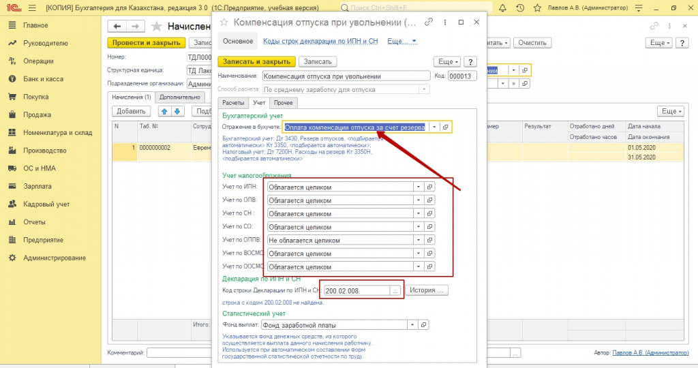Open Отражение в бухучете item icon
698x368 pixels.
coord(445,127)
